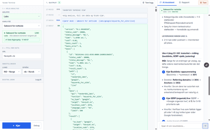
Task: Click the output panel scrollbar thumb
Action: coord(156,10)
